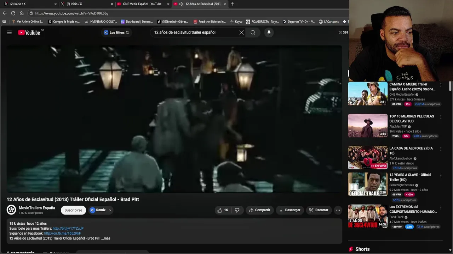This screenshot has width=453, height=254.
Task: Dislike the video with thumbs down
Action: pyautogui.click(x=237, y=210)
